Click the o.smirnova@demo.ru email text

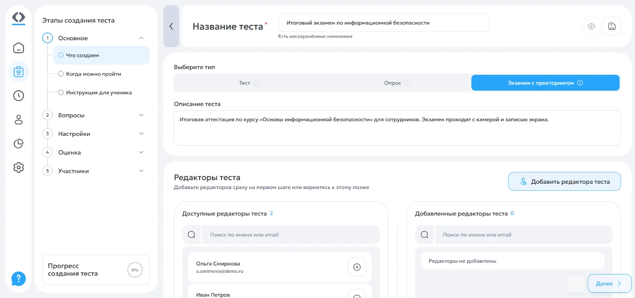(220, 271)
